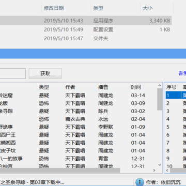The image size is (186, 186).
Task: Click date 01-09 in the book list
Action: coord(138,127)
